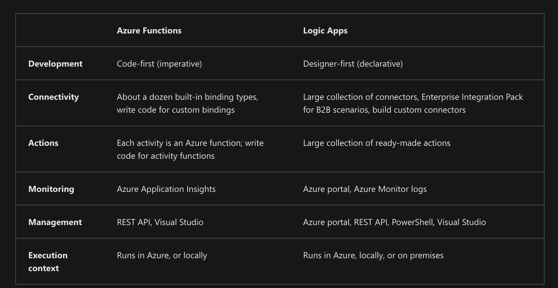Click the "REST API, Visual Studio" cell

[x=160, y=222]
